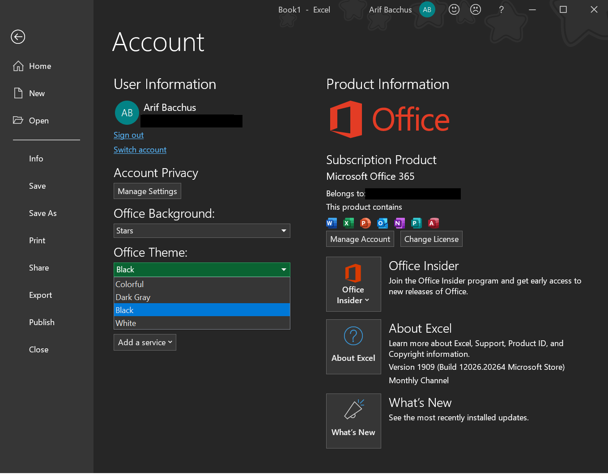Click the Outlook app icon

(x=382, y=223)
